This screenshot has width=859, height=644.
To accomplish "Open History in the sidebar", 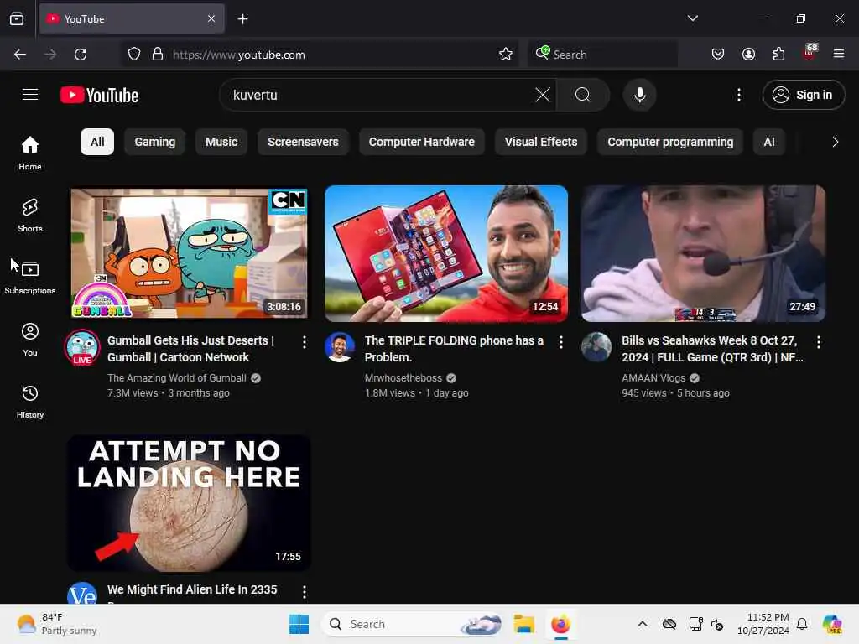I will pyautogui.click(x=30, y=402).
